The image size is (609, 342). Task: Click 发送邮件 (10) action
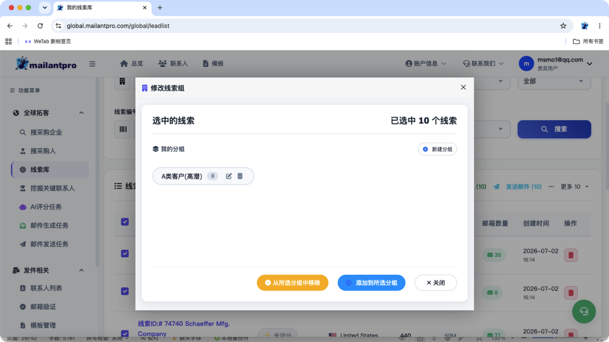[518, 187]
